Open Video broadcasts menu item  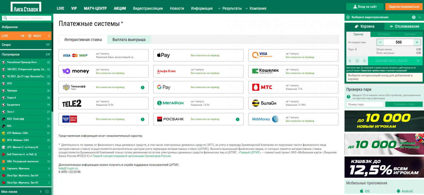pyautogui.click(x=148, y=9)
